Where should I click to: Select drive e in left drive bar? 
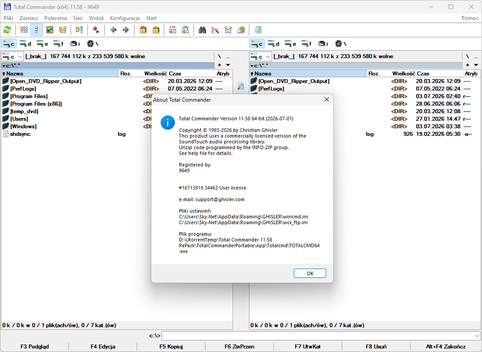[42, 44]
